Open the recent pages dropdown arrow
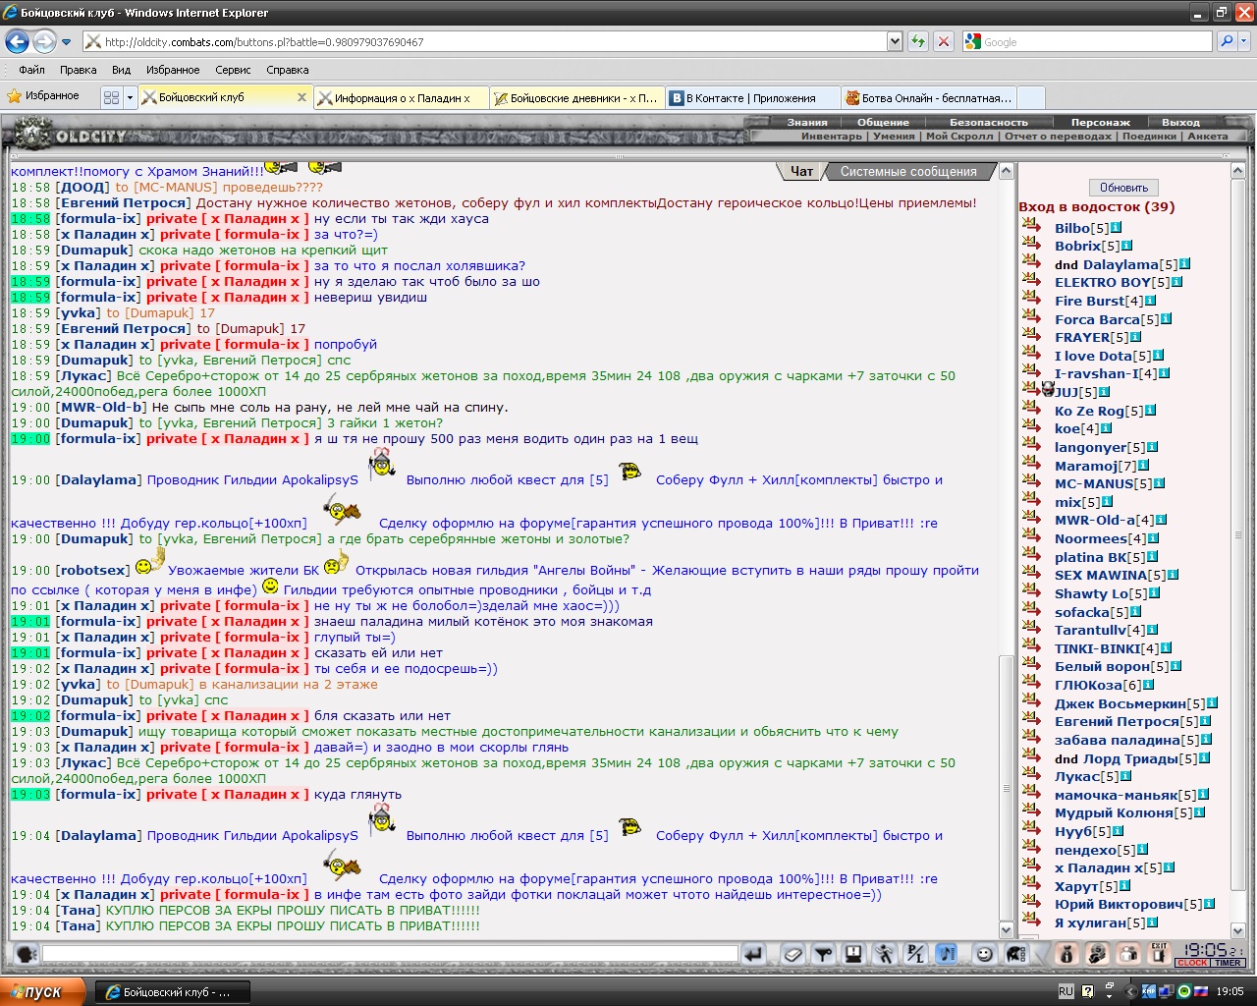Image resolution: width=1257 pixels, height=1006 pixels. pos(66,42)
